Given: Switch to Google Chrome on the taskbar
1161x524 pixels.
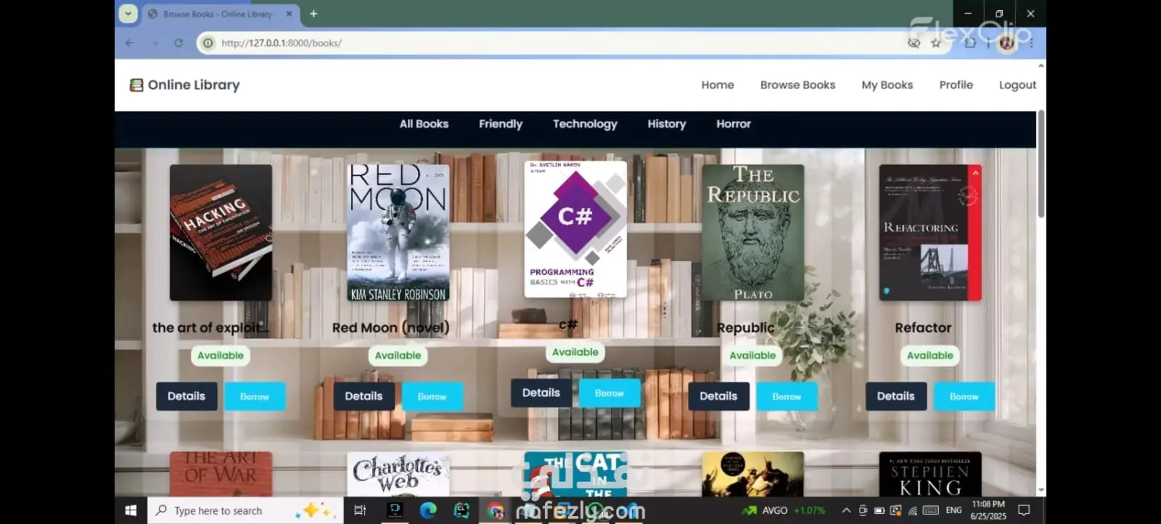Looking at the screenshot, I should [496, 511].
